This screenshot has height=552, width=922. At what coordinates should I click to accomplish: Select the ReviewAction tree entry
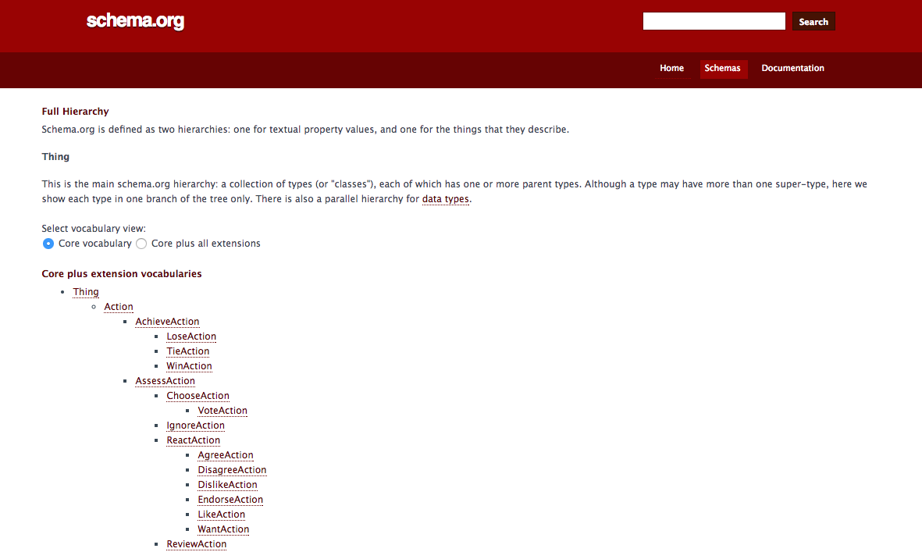tap(197, 543)
